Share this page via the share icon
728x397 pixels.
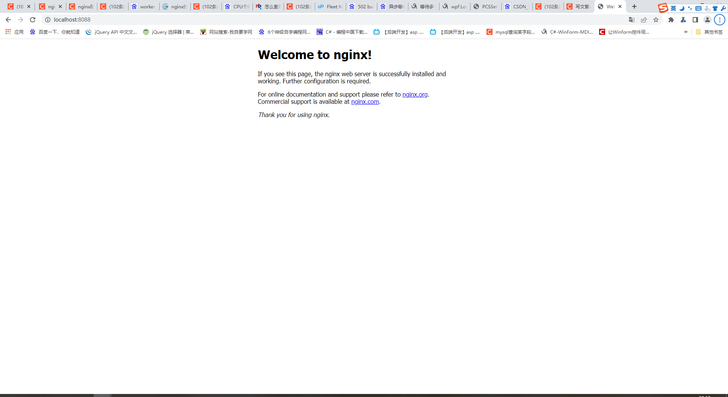(644, 20)
